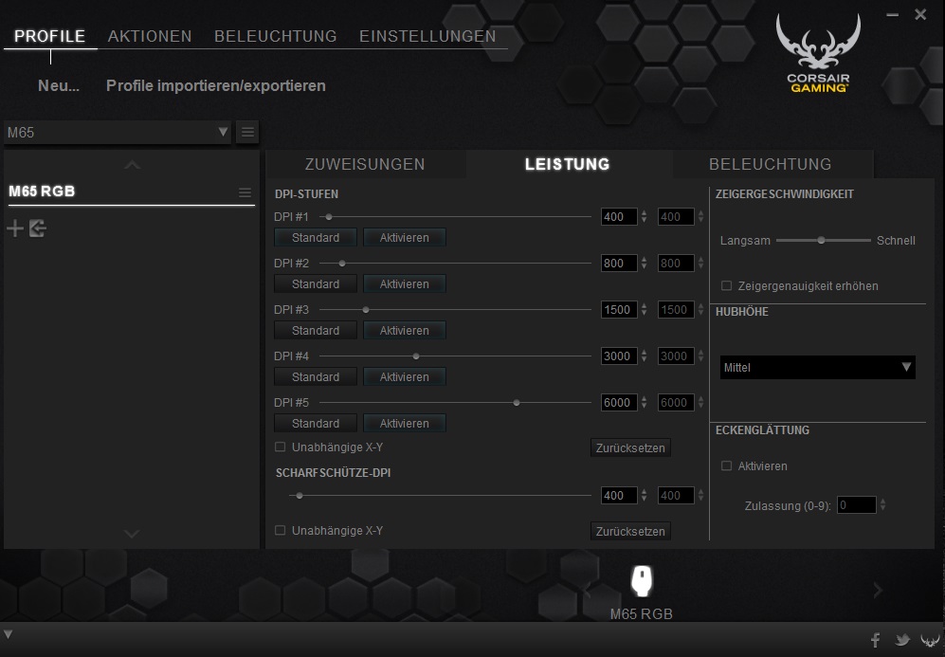Click the import mode arrow icon

38,228
